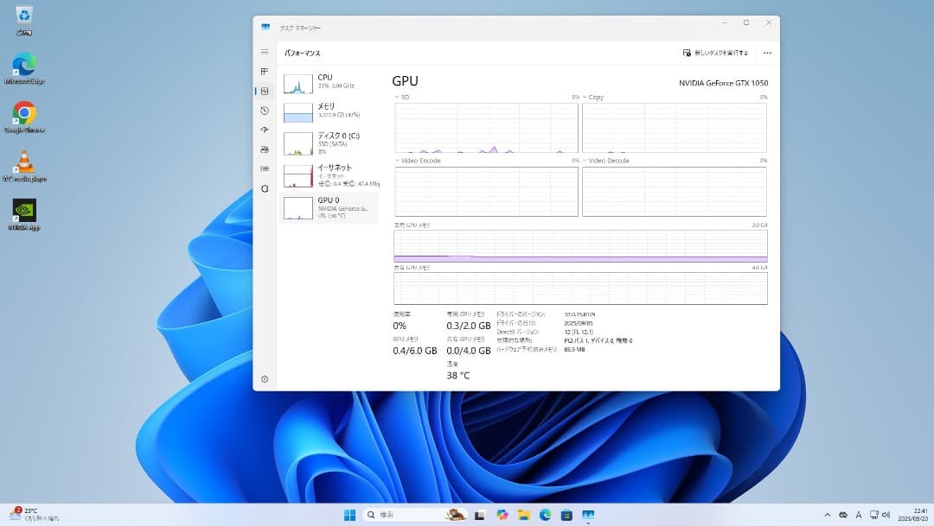Open the Services view in the sidebar

(x=265, y=188)
